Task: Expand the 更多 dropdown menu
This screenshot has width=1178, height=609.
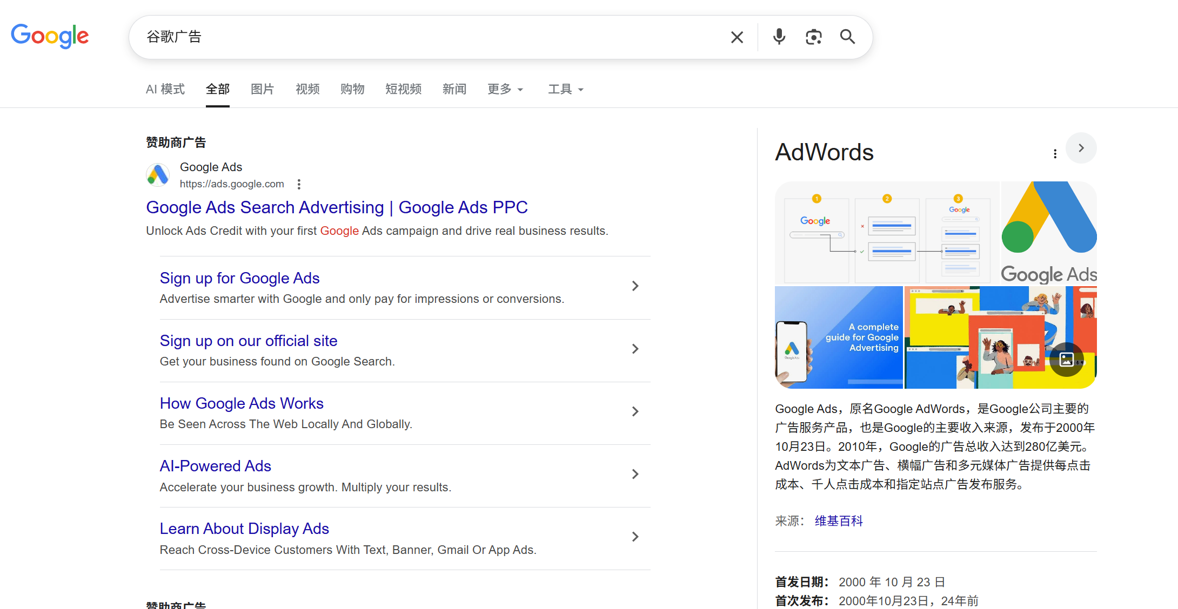Action: (x=505, y=89)
